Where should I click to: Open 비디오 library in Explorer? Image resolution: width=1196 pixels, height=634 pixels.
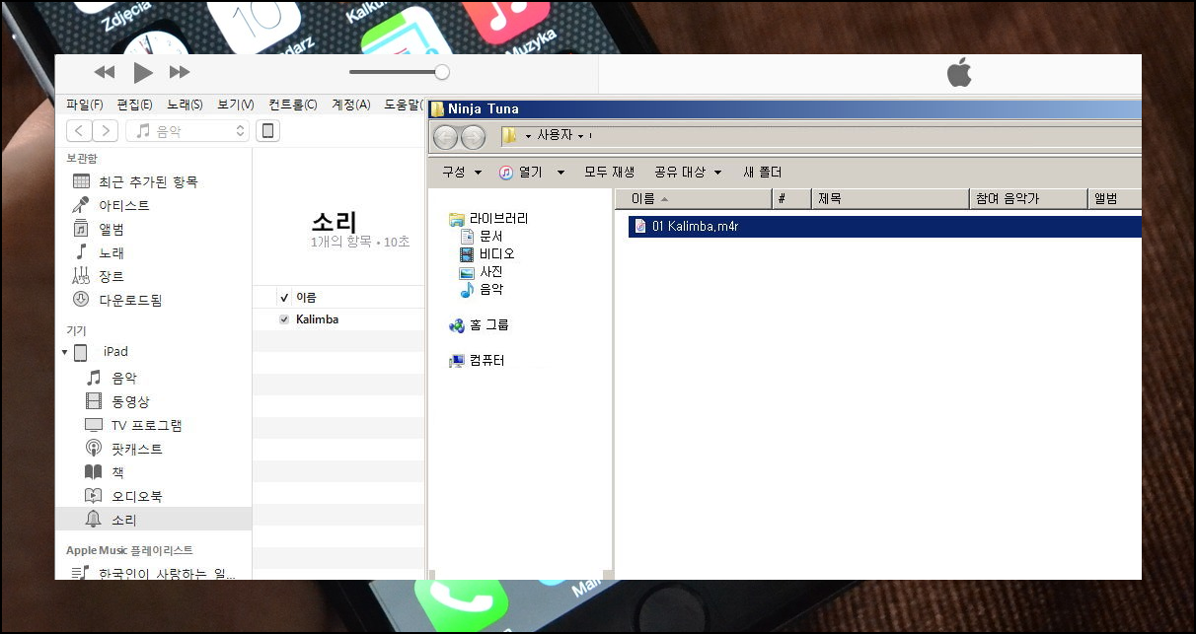click(486, 254)
